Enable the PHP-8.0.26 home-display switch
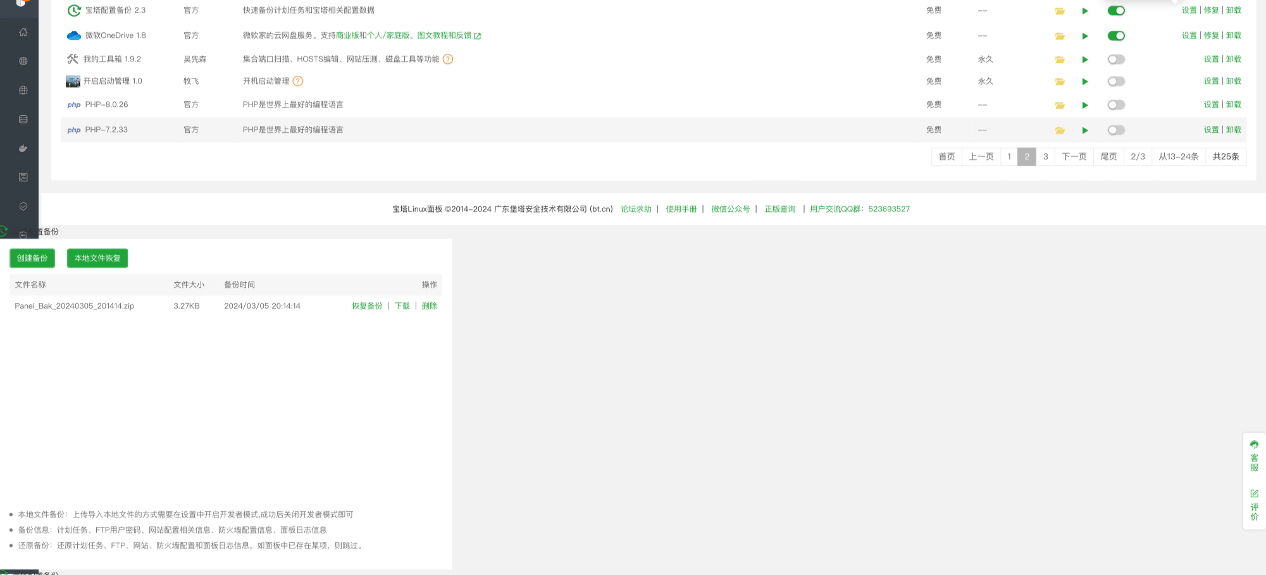This screenshot has height=575, width=1266. [x=1116, y=105]
